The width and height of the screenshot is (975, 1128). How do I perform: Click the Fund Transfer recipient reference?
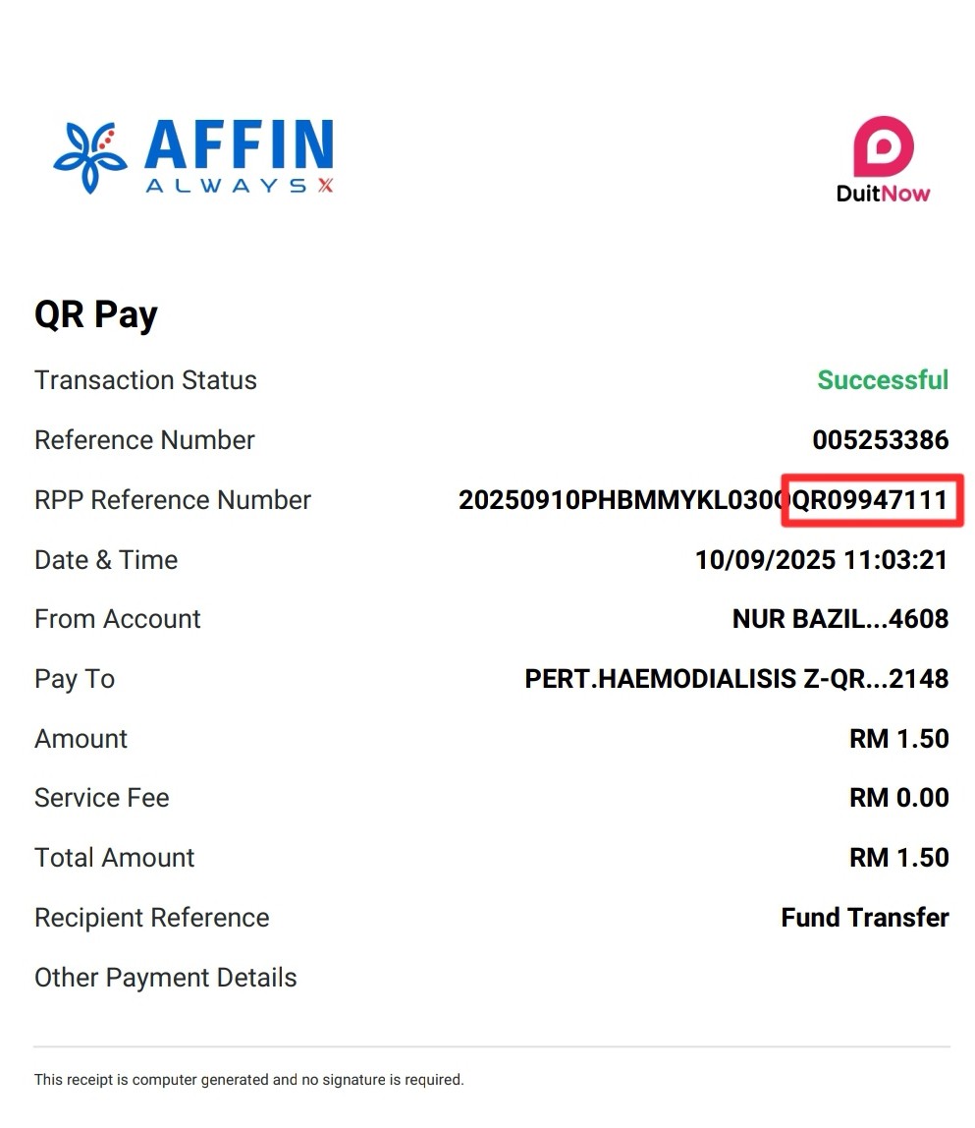(x=864, y=918)
